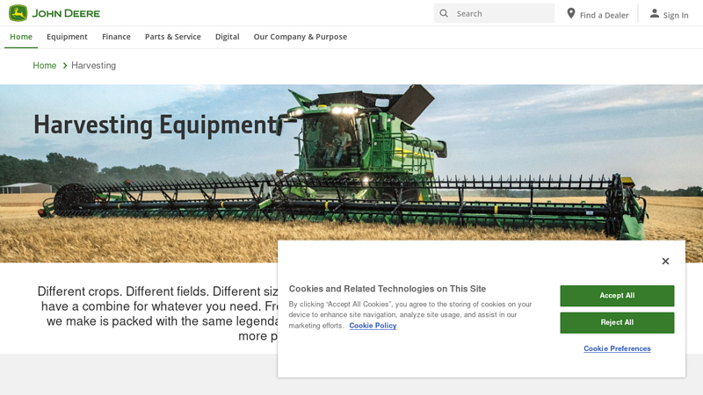Open the Parts & Service menu
Viewport: 703px width, 395px height.
coord(172,37)
